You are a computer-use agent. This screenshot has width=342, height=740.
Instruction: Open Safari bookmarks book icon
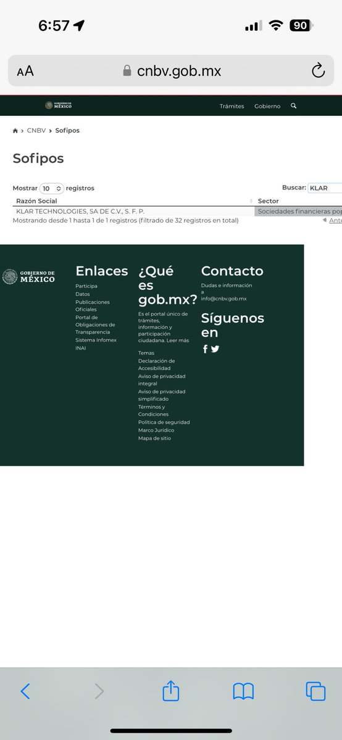click(x=243, y=691)
